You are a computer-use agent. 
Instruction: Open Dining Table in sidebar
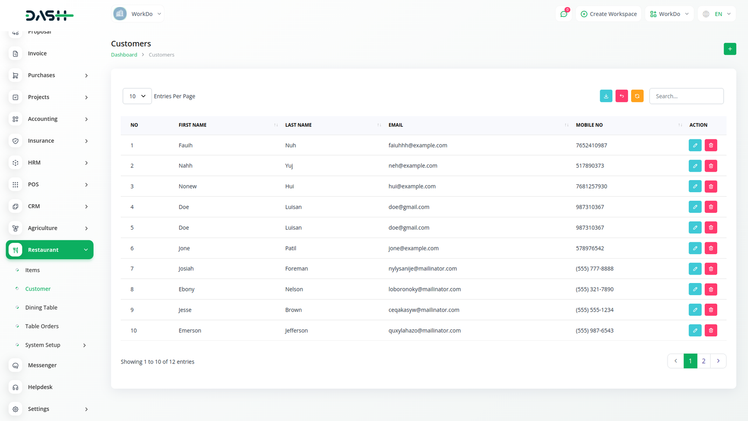[41, 307]
